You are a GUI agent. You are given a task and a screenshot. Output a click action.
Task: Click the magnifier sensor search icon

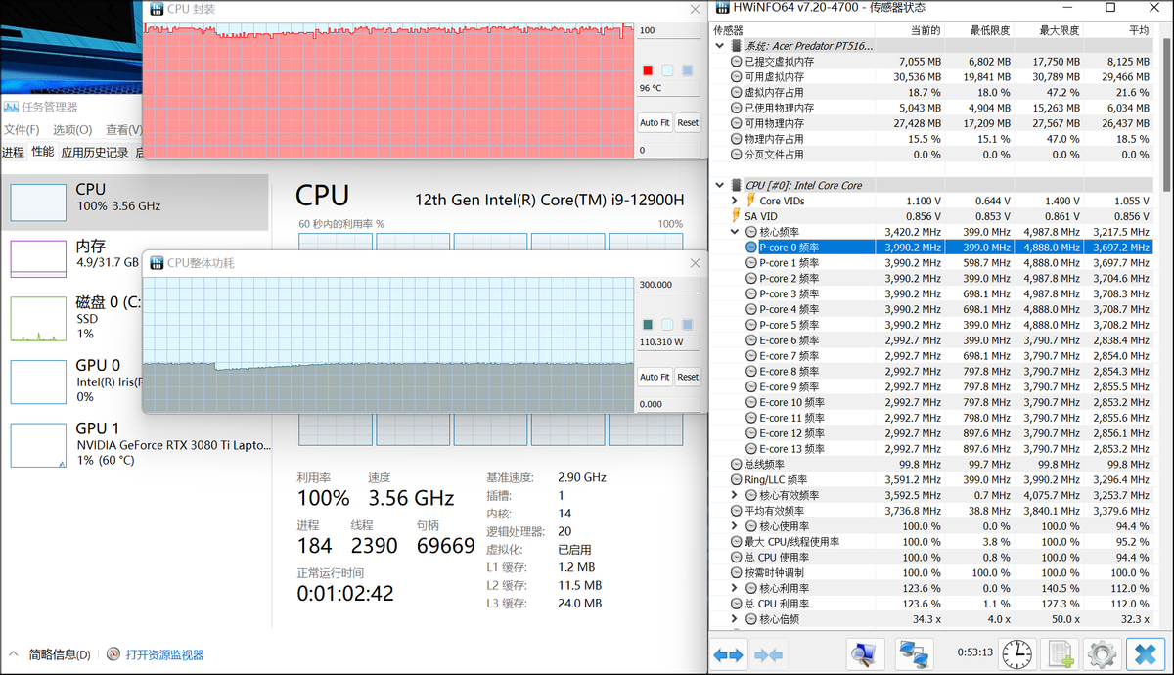click(x=865, y=654)
